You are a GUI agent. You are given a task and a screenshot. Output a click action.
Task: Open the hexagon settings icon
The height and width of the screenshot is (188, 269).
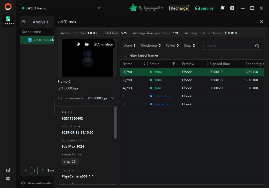[x=232, y=8]
